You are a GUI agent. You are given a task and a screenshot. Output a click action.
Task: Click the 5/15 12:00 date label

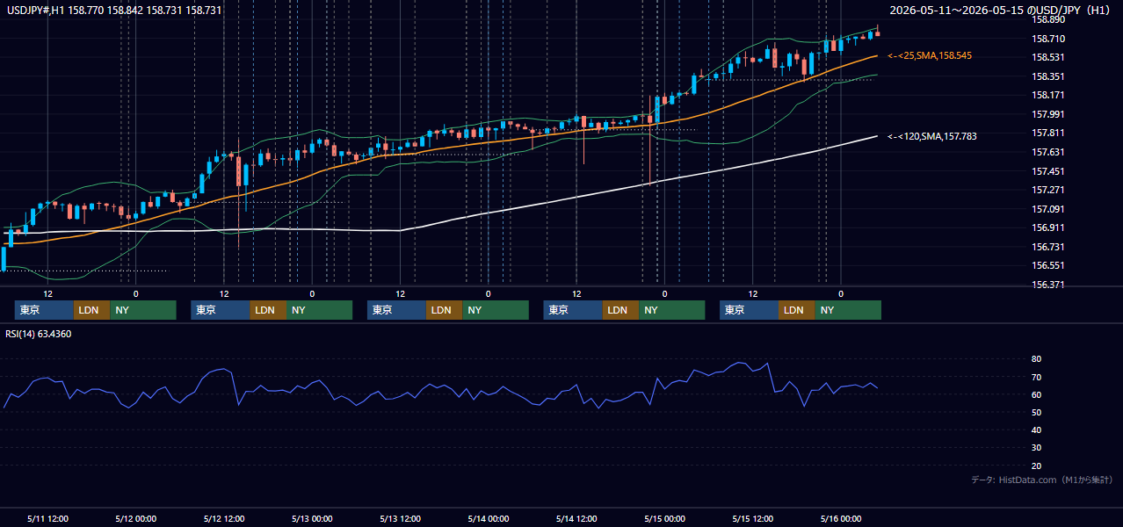[x=752, y=518]
